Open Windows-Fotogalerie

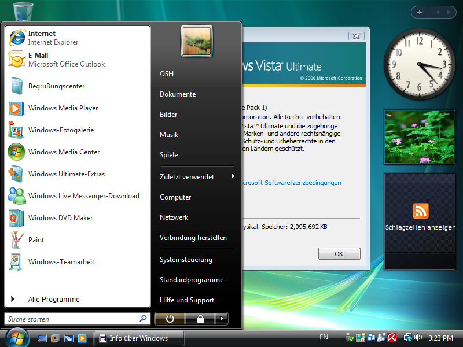point(60,130)
